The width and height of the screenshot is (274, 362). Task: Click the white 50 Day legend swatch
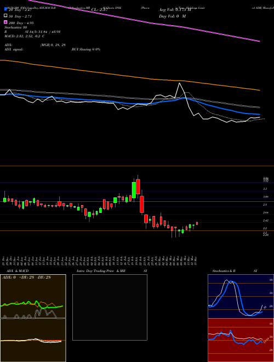pos(5,16)
